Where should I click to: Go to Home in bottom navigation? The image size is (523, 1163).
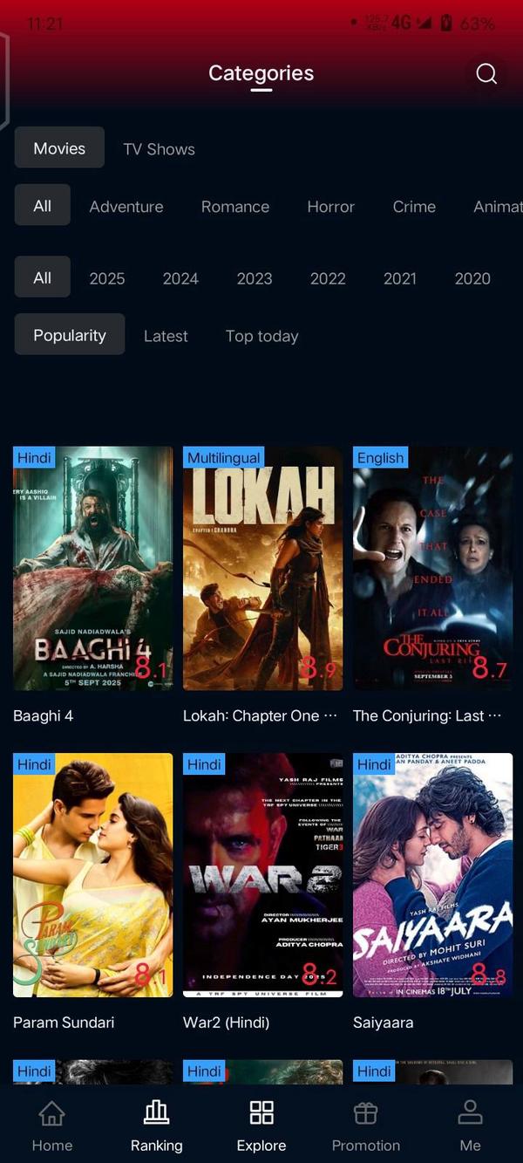pos(52,1113)
